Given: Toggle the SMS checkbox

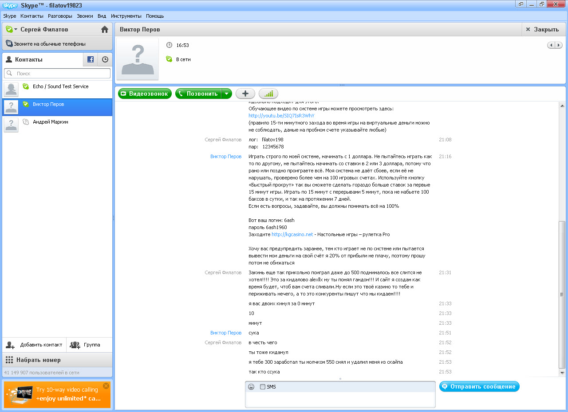Looking at the screenshot, I should [263, 387].
